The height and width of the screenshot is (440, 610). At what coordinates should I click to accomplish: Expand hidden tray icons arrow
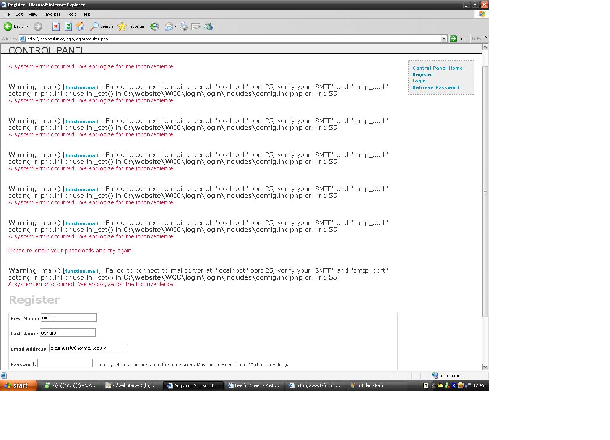click(x=433, y=386)
